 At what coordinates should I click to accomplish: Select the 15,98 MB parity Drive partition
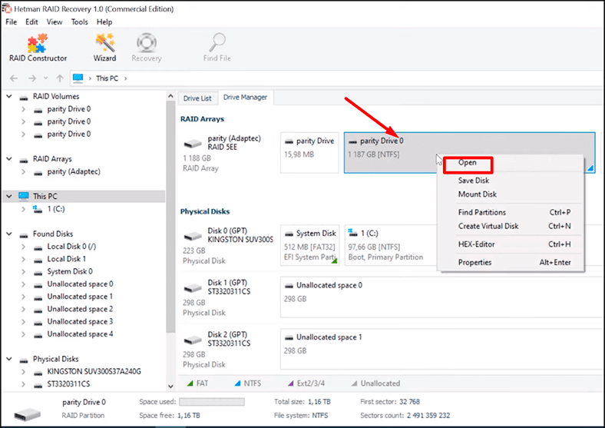pos(309,153)
